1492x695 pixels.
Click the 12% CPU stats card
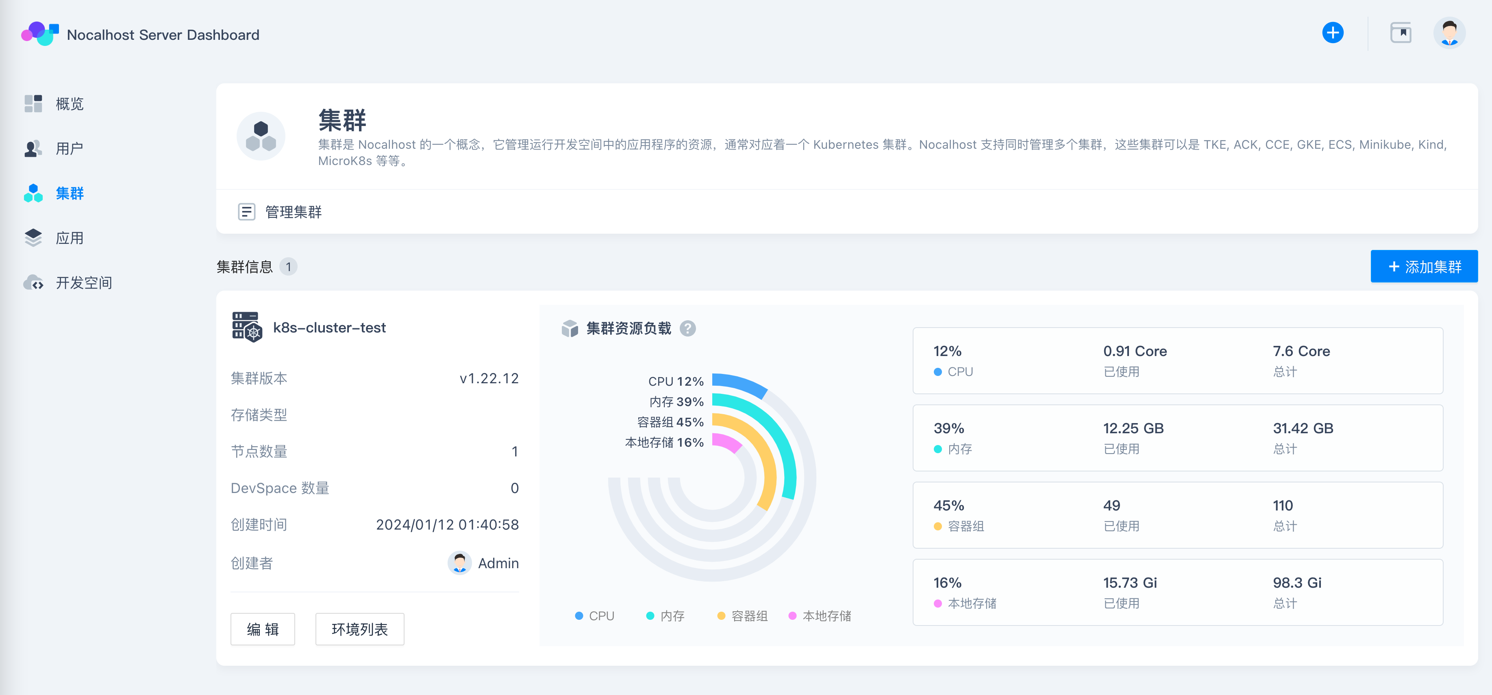pyautogui.click(x=1177, y=360)
